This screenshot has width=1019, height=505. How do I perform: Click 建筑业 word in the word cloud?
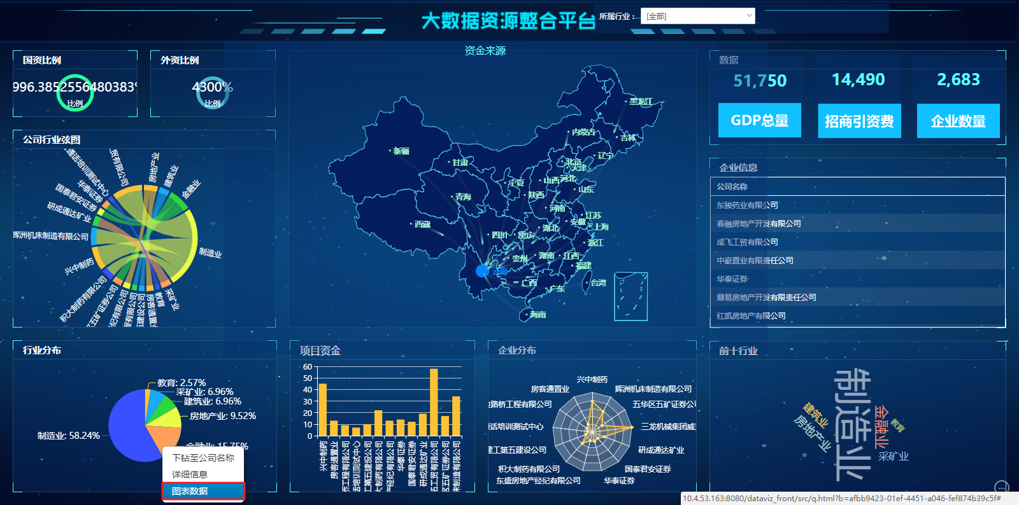point(816,415)
